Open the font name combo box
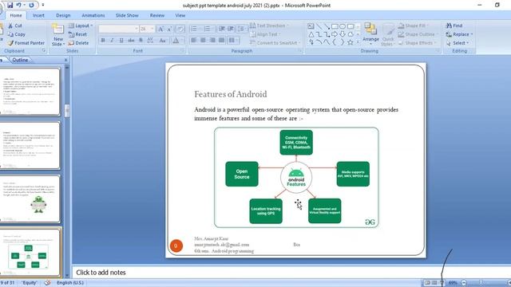This screenshot has height=287, width=511. click(x=119, y=29)
